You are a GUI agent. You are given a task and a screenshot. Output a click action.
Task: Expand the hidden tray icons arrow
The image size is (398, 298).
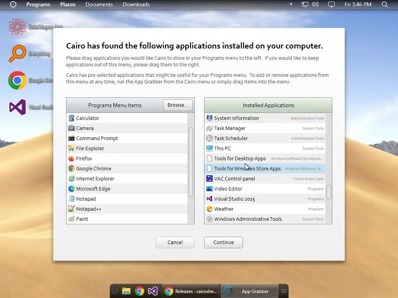coord(291,4)
